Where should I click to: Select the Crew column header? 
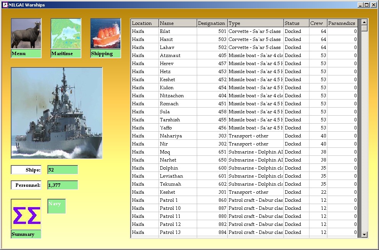318,23
